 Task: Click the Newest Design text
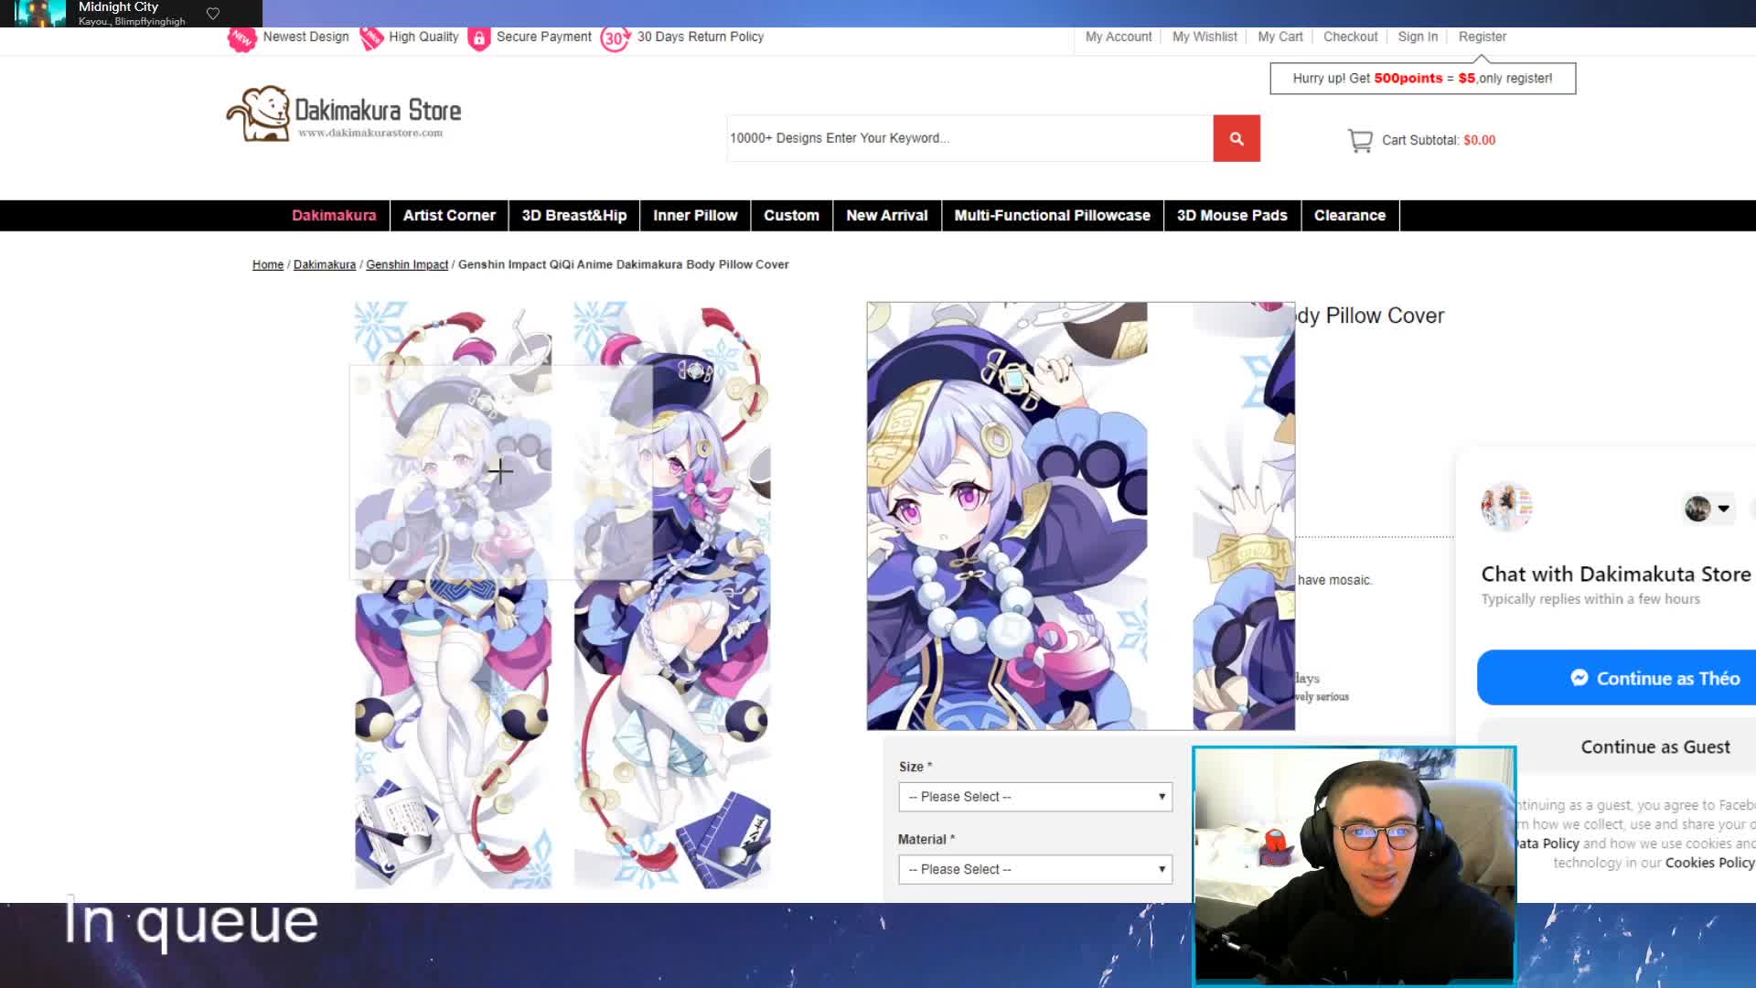[x=305, y=37]
